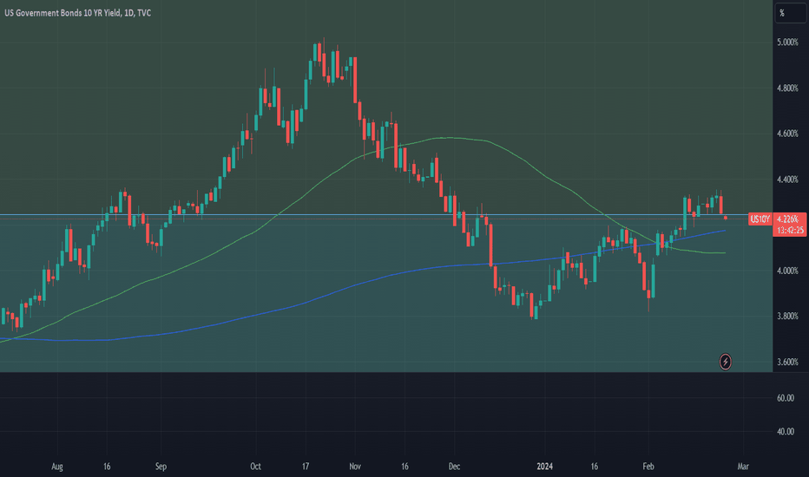Image resolution: width=809 pixels, height=477 pixels.
Task: Click the Oct date label
Action: (x=255, y=467)
